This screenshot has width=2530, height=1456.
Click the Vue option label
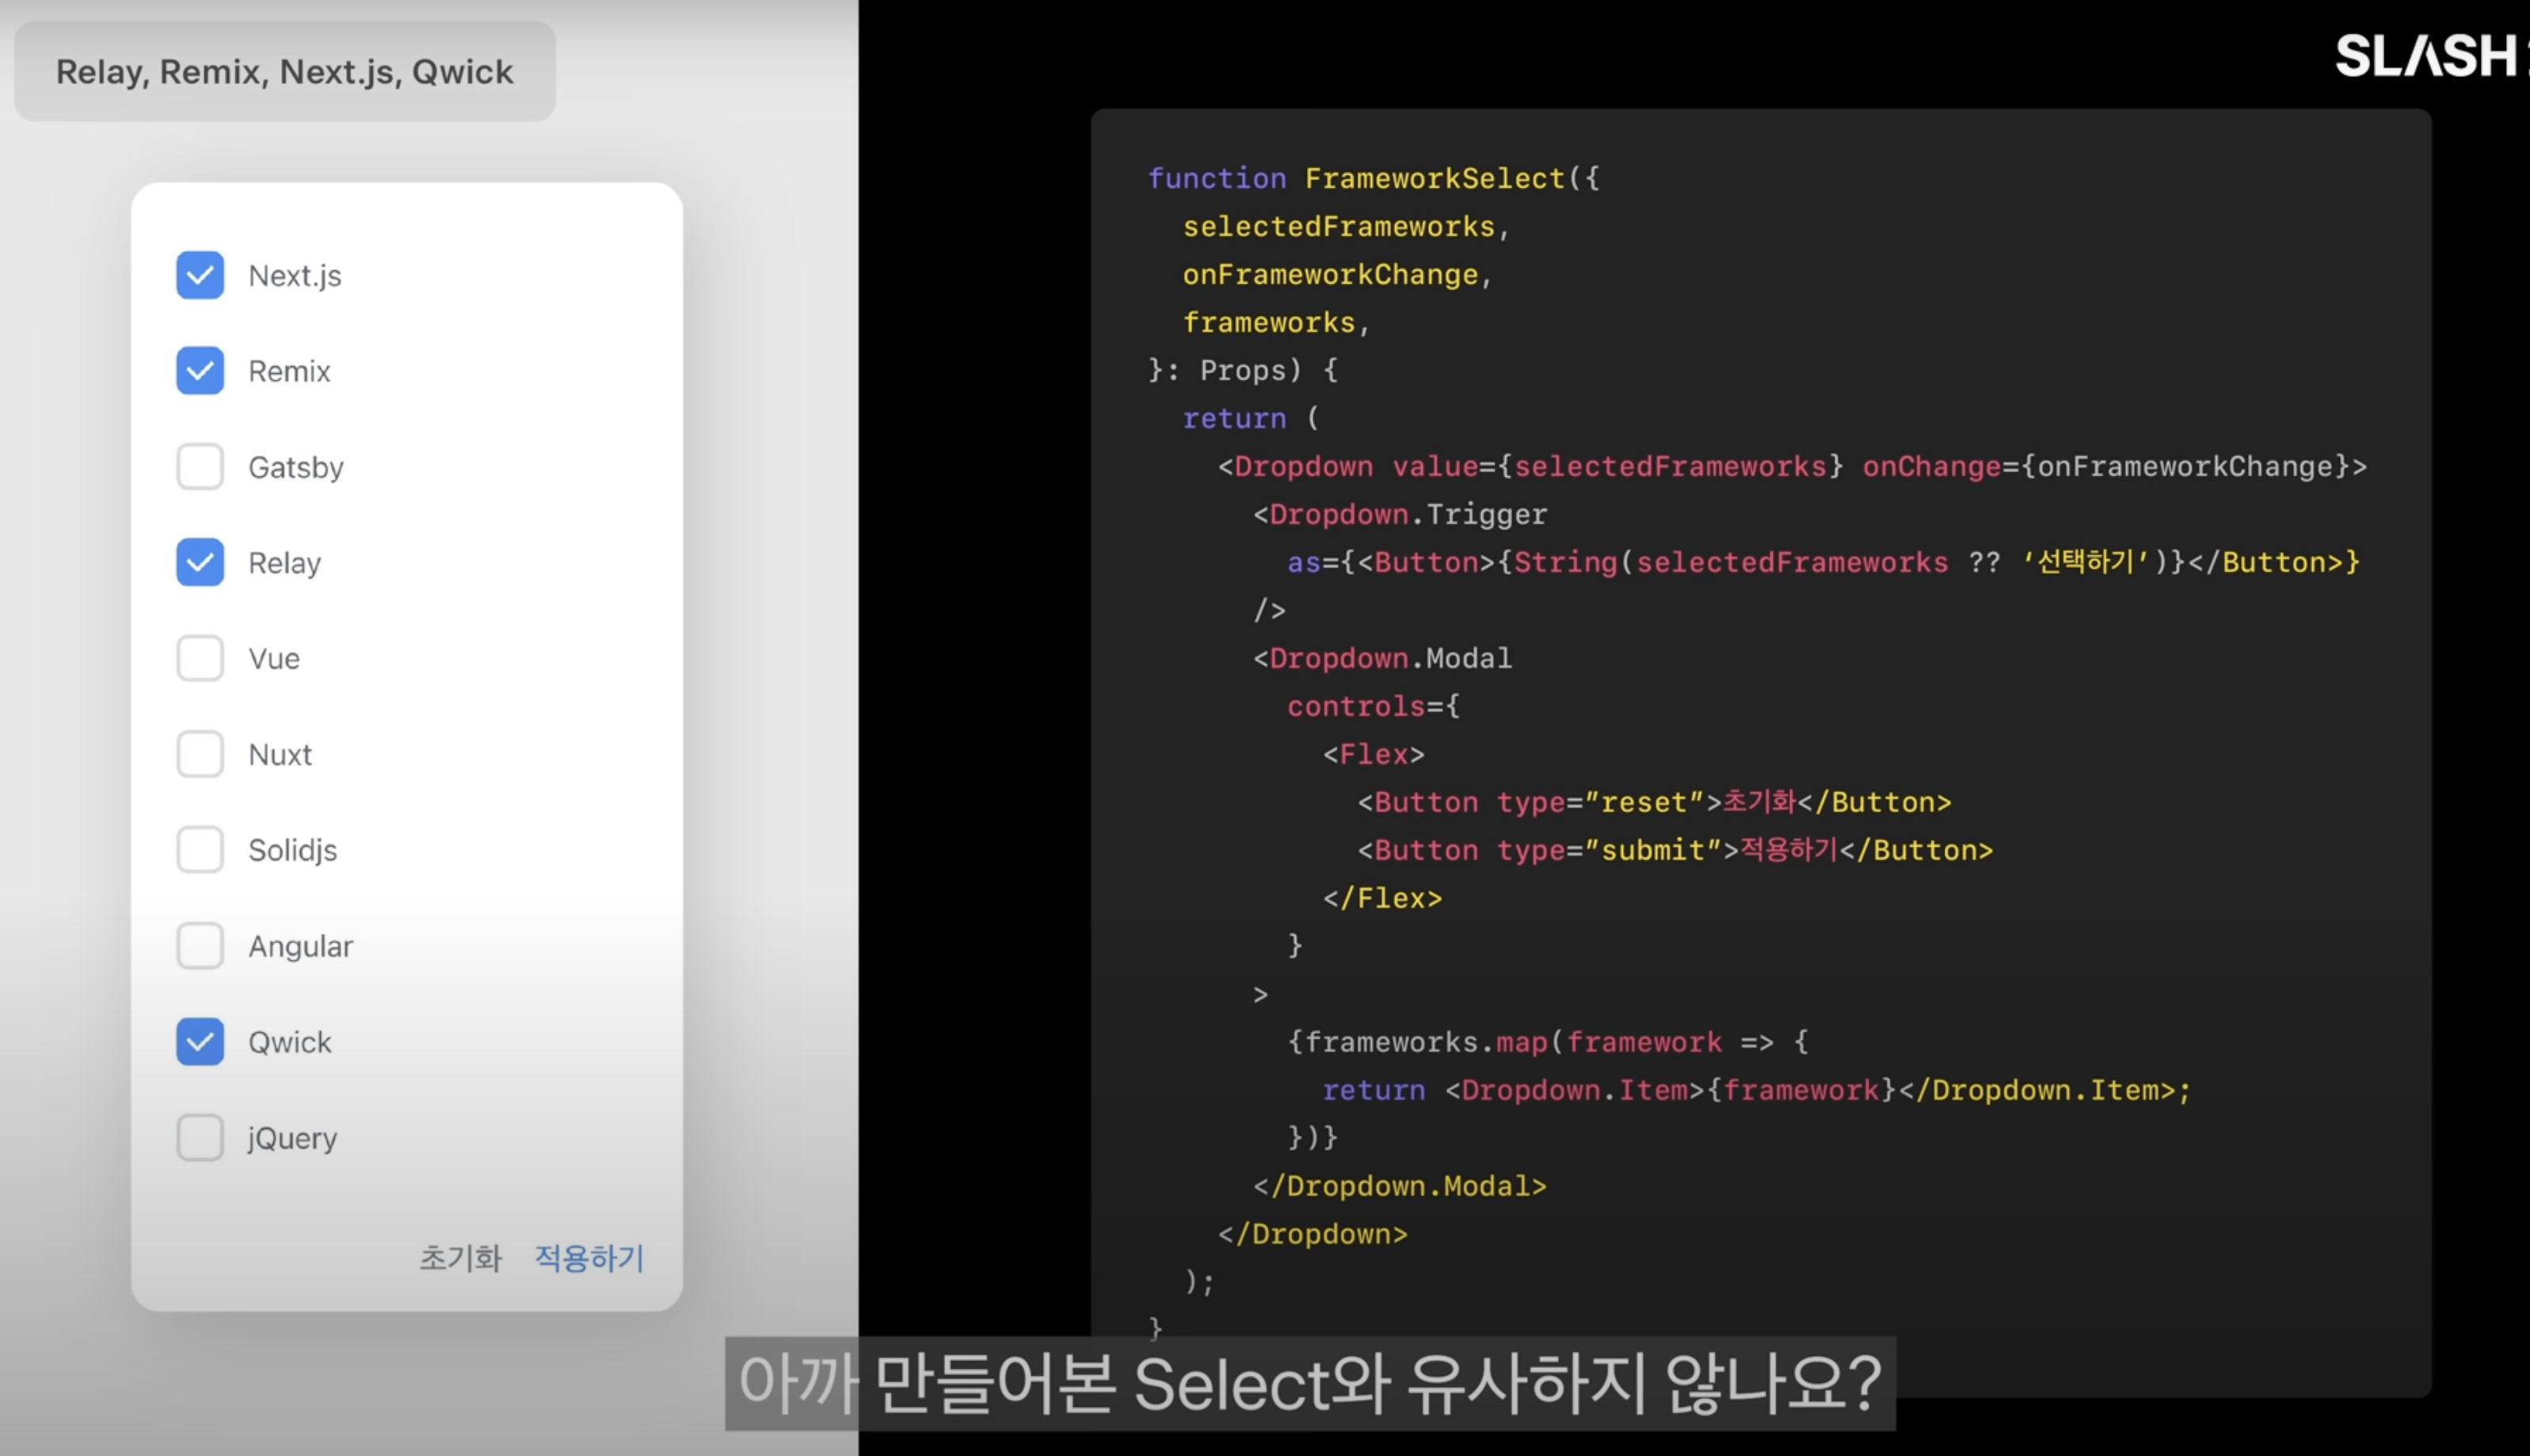point(274,659)
